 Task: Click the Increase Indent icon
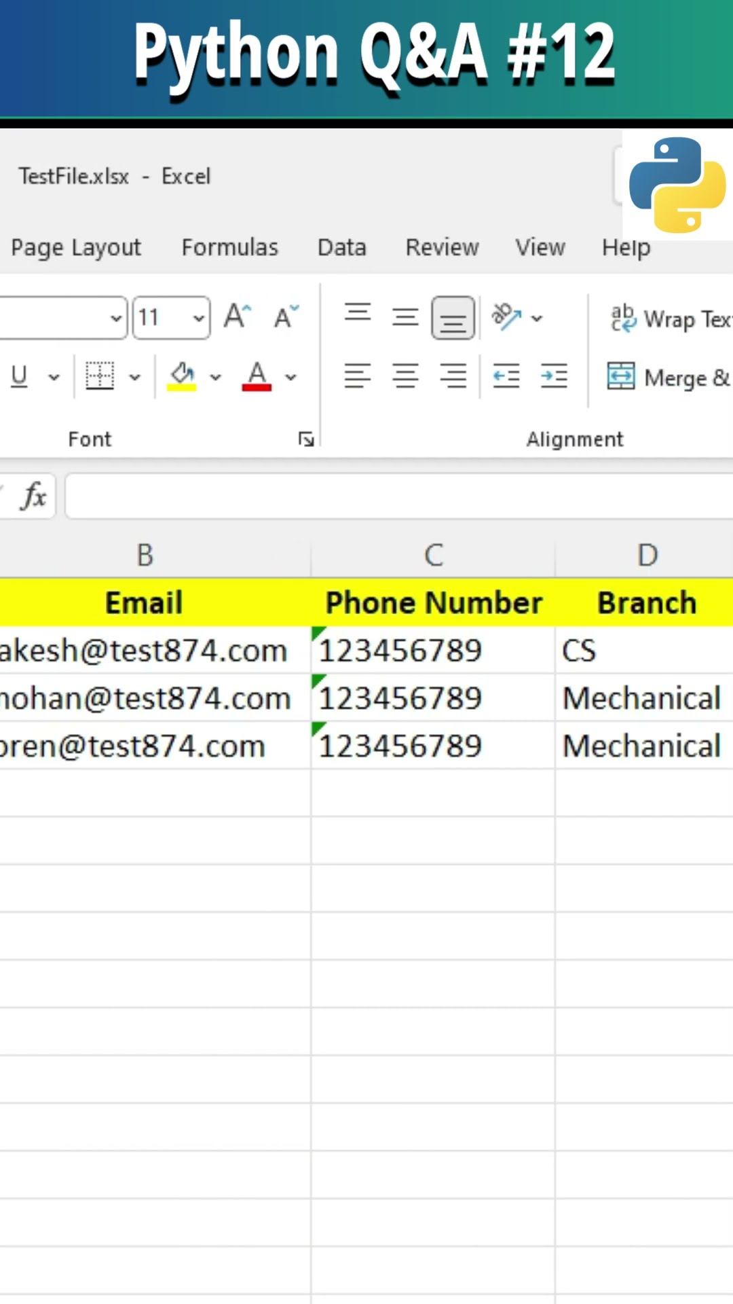tap(554, 376)
